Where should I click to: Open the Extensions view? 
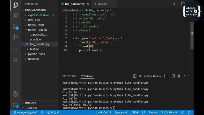15,48
